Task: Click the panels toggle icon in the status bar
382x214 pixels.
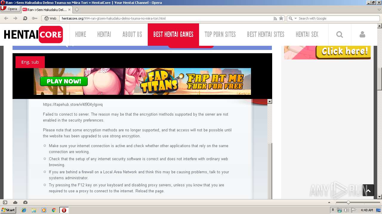Action: pos(5,202)
